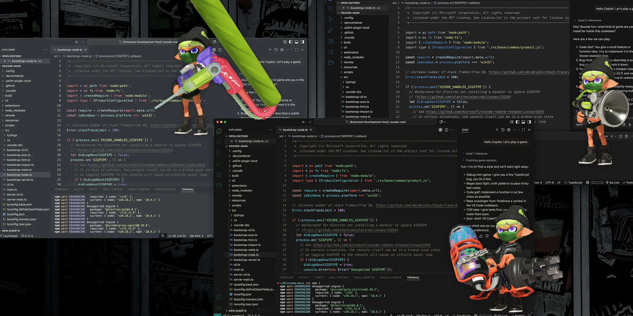Screen dimensions: 633x316
Task: Give a thumbs down to Copilot's response
Action: click(x=487, y=236)
